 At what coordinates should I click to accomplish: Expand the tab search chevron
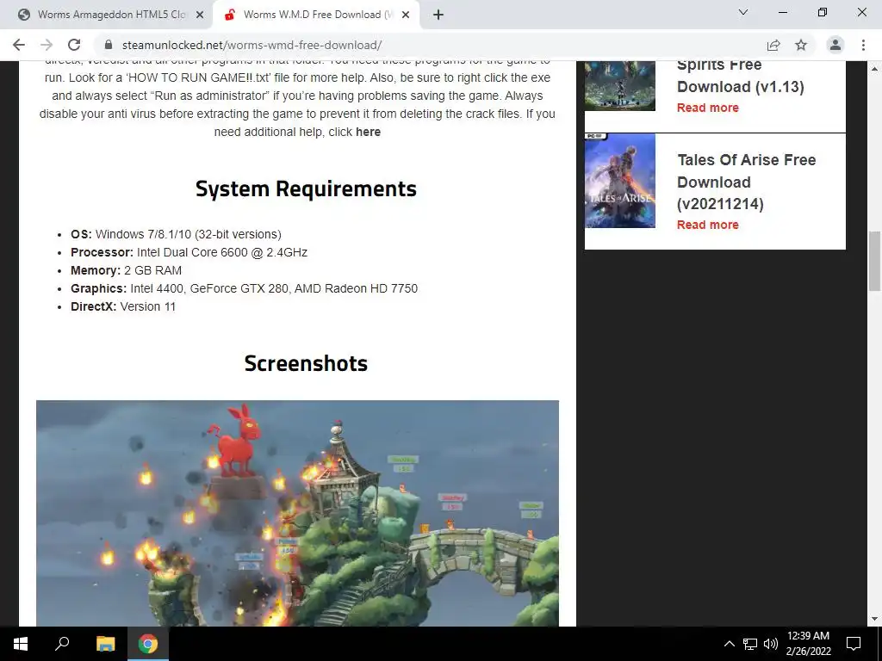tap(743, 12)
